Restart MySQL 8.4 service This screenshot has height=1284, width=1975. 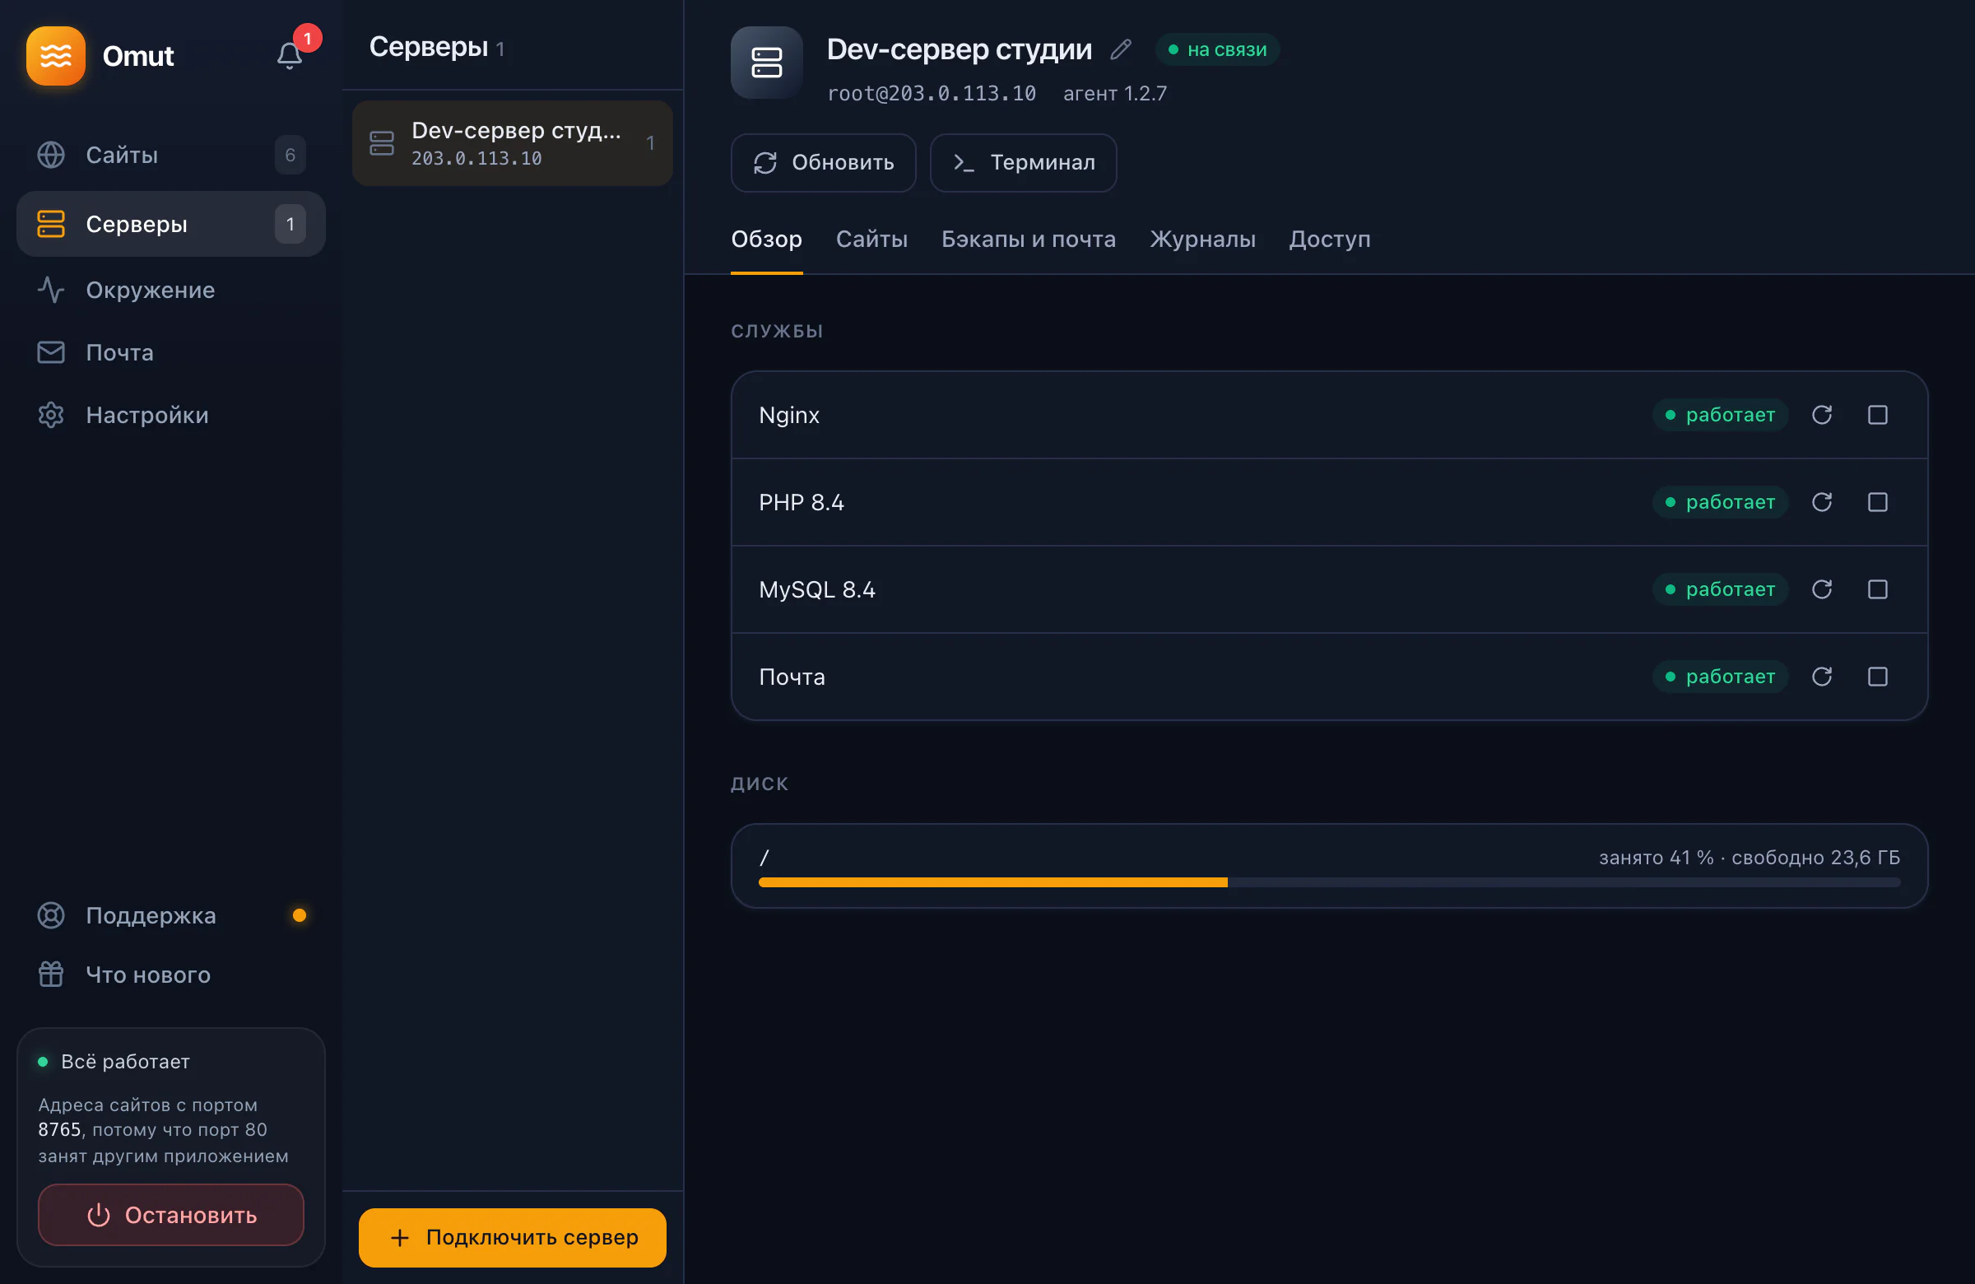tap(1821, 589)
